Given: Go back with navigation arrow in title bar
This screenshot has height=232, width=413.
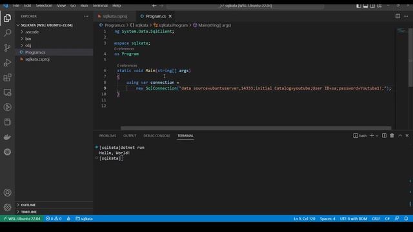Looking at the screenshot, I should click(x=154, y=6).
